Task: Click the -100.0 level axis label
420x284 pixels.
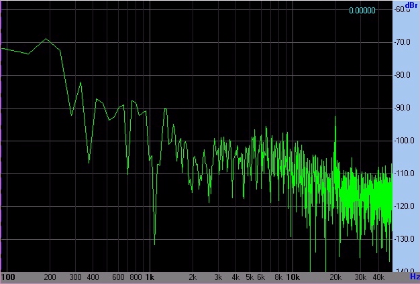Action: click(404, 141)
